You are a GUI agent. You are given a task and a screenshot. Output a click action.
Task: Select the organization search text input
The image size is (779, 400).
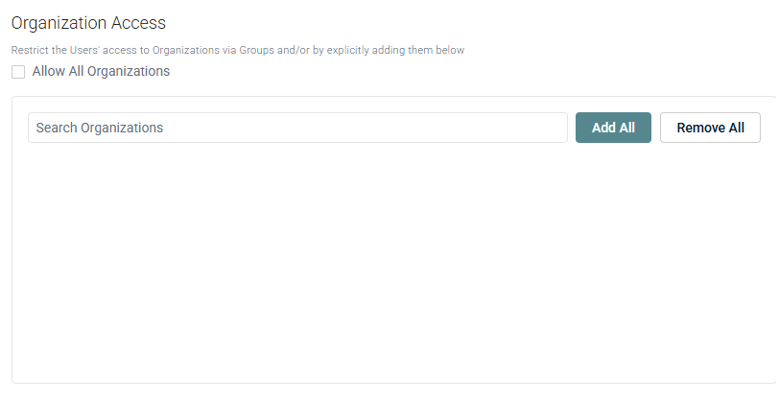297,128
